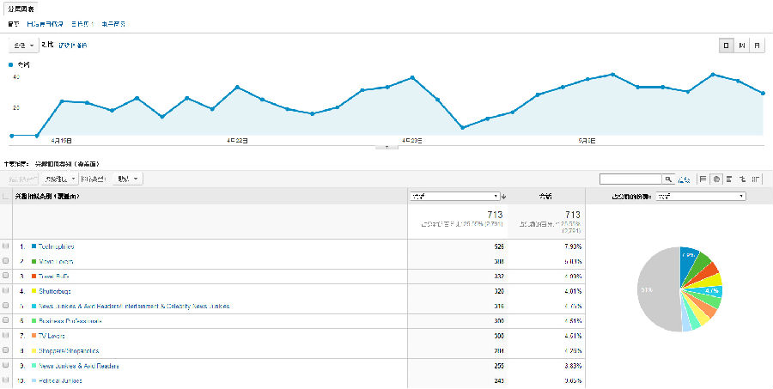Viewport: 773px width, 389px height.
Task: Open the pie chart contribution metric dropdown
Action: click(700, 197)
